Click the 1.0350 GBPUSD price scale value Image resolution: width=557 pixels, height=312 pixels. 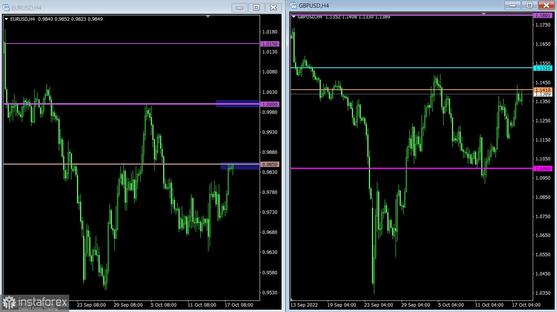point(543,293)
